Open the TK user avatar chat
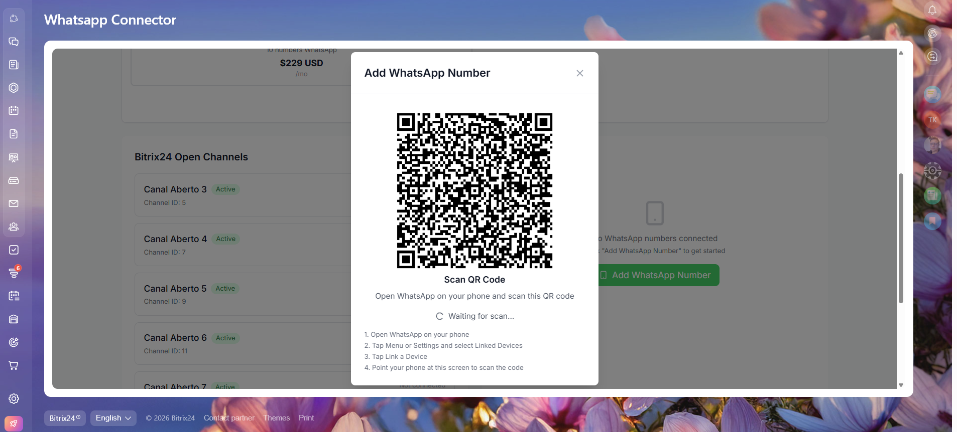The width and height of the screenshot is (957, 432). [932, 120]
